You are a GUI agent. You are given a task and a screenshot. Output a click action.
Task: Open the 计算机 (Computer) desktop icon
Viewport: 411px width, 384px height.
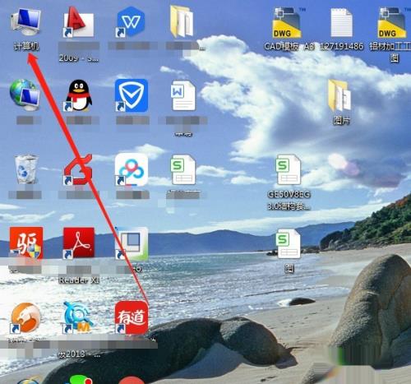tap(26, 22)
